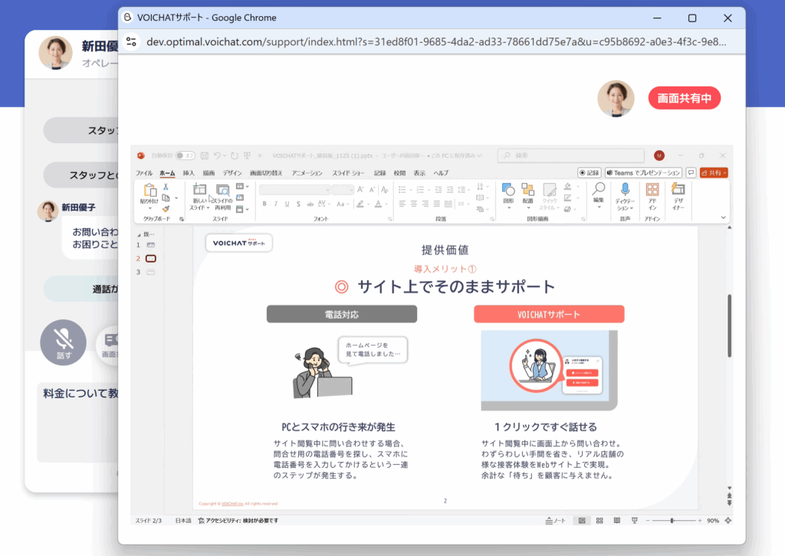785x556 pixels.
Task: Click the 日本語 language status button
Action: (x=183, y=521)
